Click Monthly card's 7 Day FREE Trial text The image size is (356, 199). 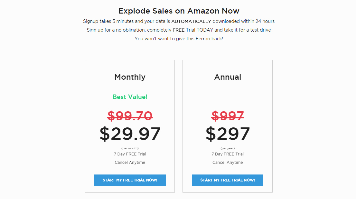point(130,154)
